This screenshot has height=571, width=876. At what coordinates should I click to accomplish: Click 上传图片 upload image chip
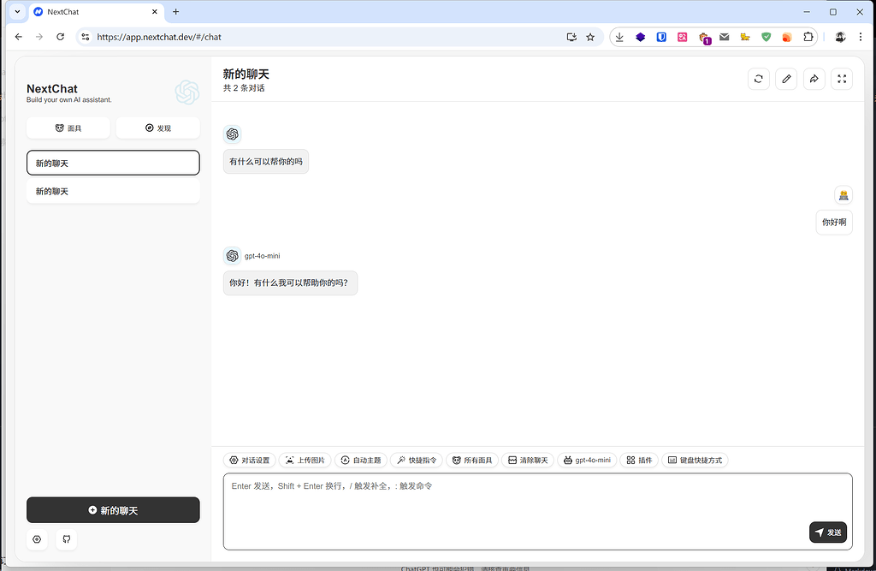pyautogui.click(x=305, y=461)
